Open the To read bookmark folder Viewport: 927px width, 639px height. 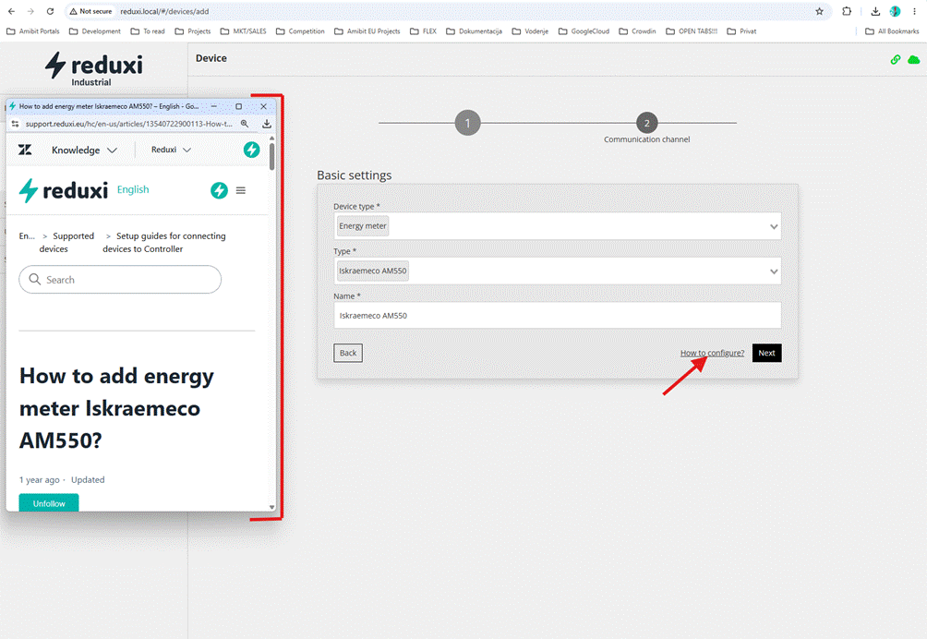point(148,31)
